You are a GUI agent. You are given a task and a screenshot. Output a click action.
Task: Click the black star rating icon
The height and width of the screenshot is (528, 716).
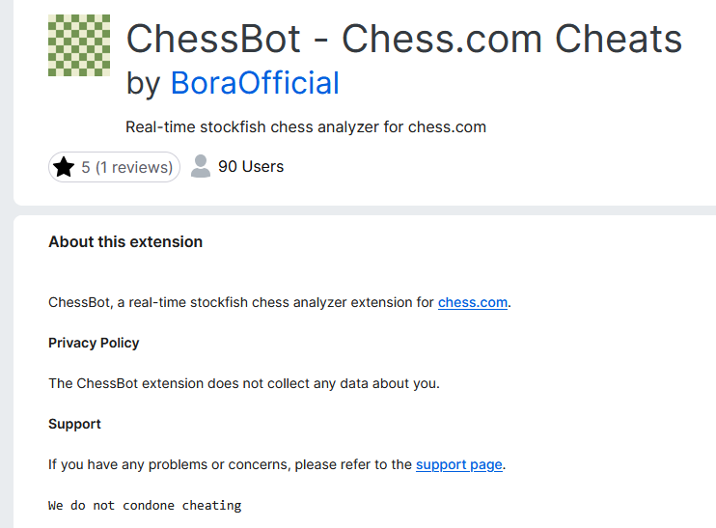pos(64,167)
